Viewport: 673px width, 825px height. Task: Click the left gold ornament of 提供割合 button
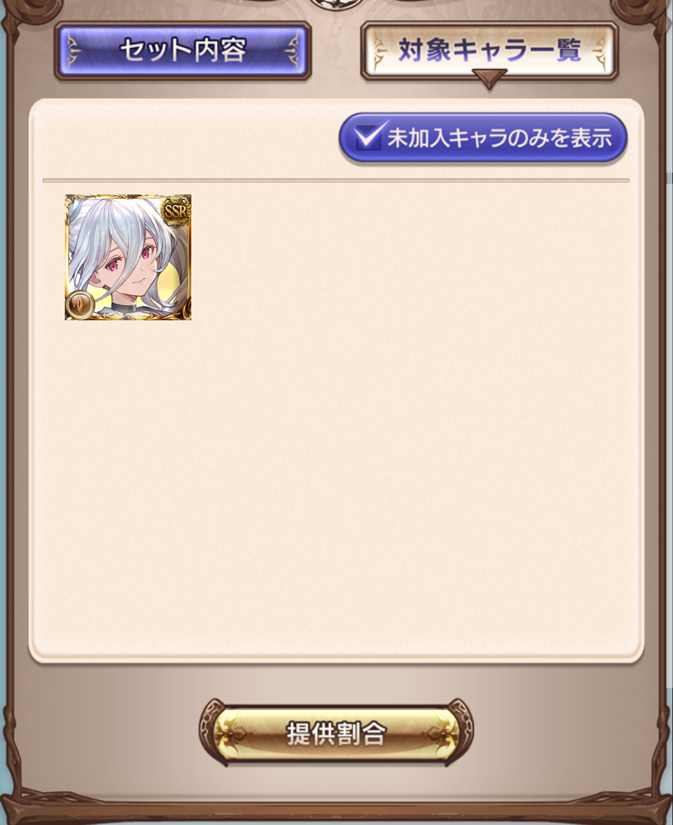(238, 733)
